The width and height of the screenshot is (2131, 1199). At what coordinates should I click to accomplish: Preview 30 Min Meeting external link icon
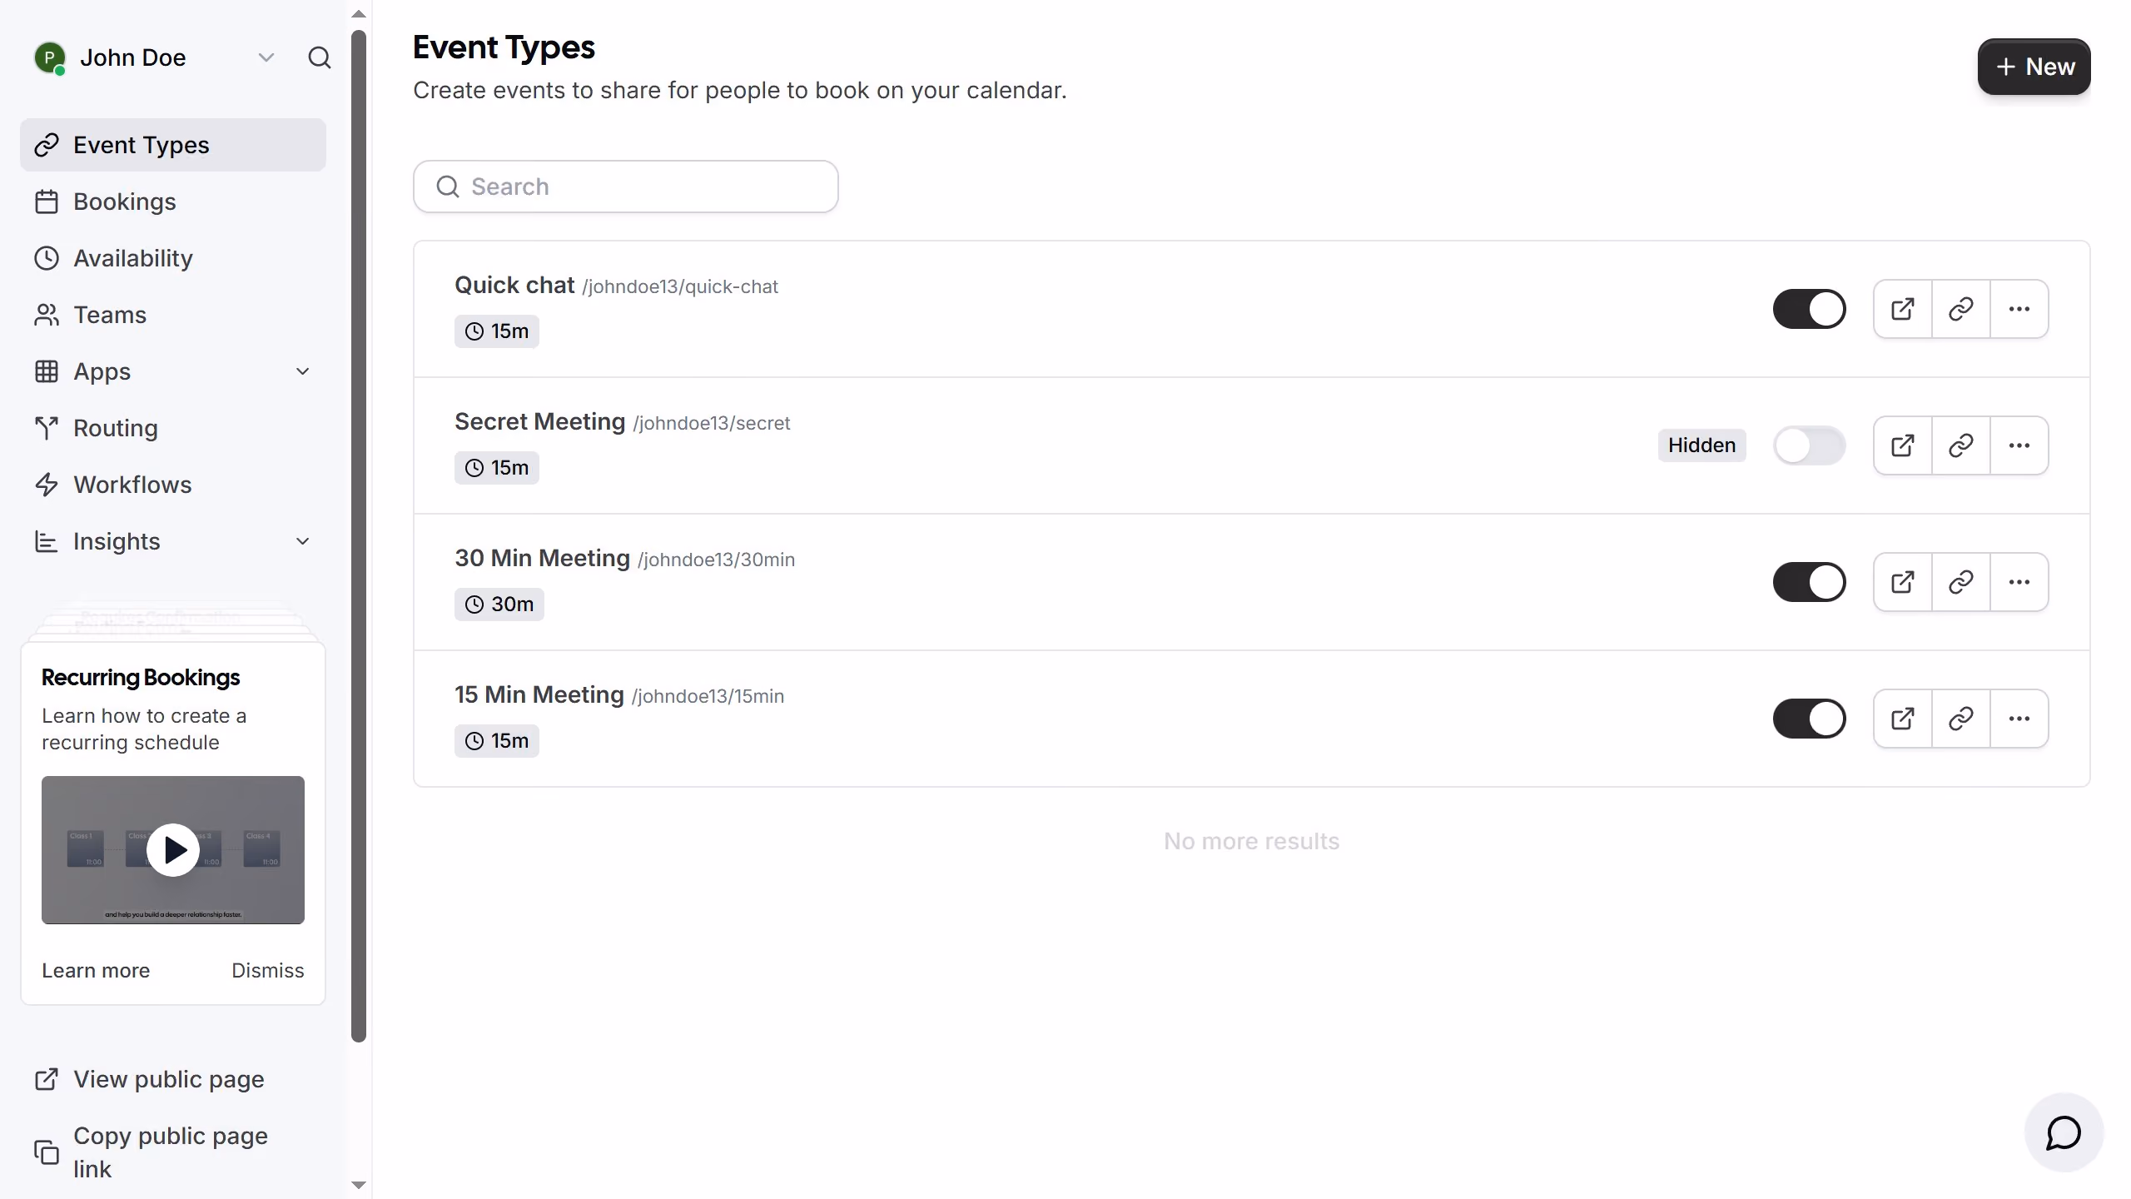pos(1903,582)
